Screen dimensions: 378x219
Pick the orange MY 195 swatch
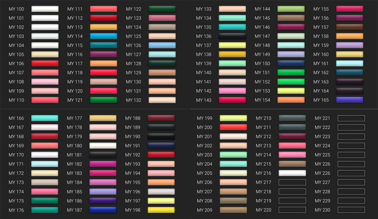[161, 182]
